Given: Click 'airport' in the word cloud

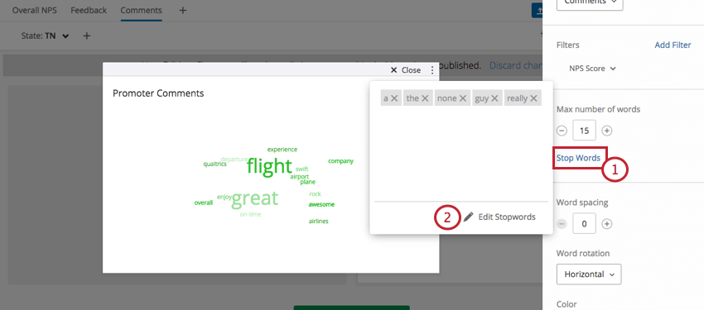Looking at the screenshot, I should pos(300,177).
